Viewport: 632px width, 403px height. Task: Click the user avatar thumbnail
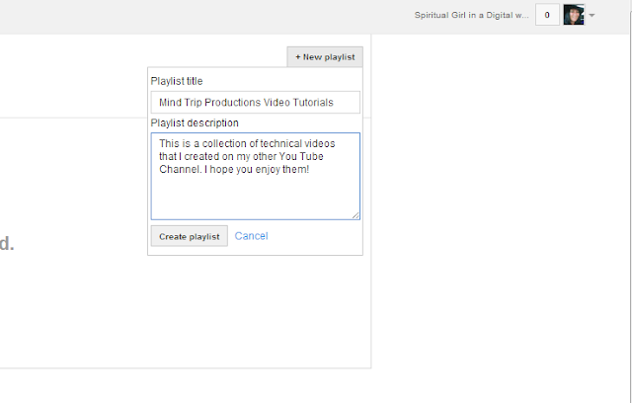coord(574,15)
